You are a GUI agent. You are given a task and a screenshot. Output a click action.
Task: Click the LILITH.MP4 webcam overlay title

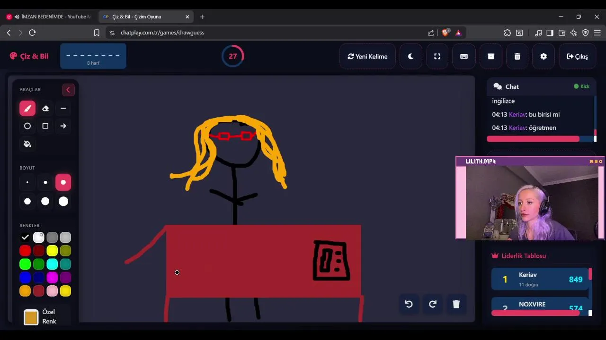tap(481, 161)
